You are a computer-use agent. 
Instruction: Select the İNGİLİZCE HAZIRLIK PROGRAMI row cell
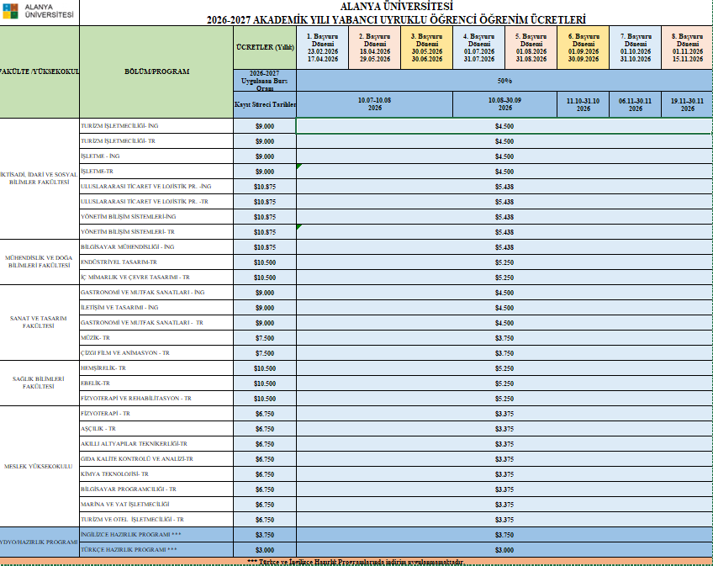(x=156, y=535)
